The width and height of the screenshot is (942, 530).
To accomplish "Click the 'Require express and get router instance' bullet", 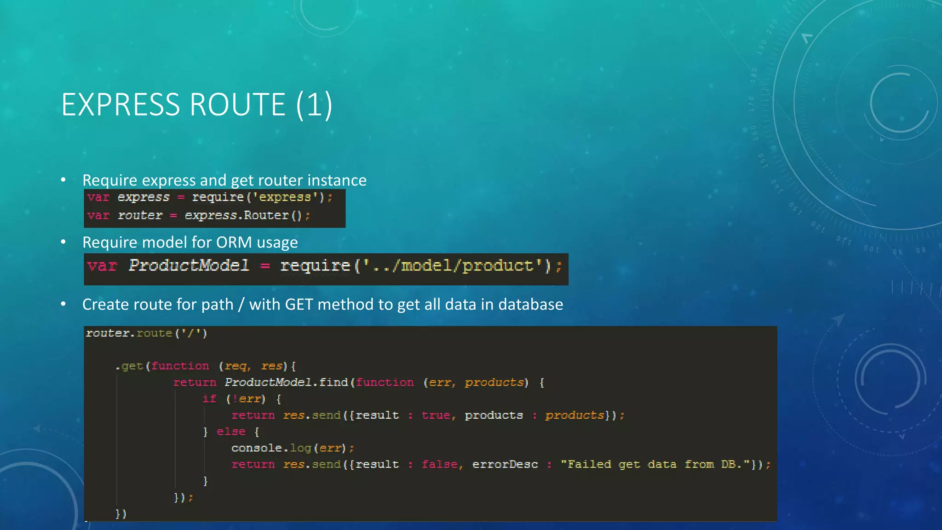I will pyautogui.click(x=224, y=180).
